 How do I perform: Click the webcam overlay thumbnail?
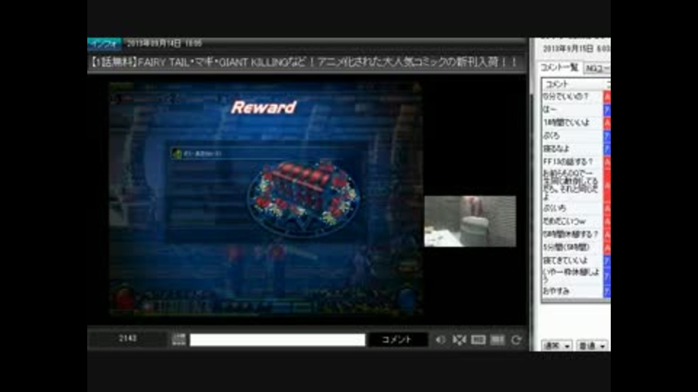[470, 221]
